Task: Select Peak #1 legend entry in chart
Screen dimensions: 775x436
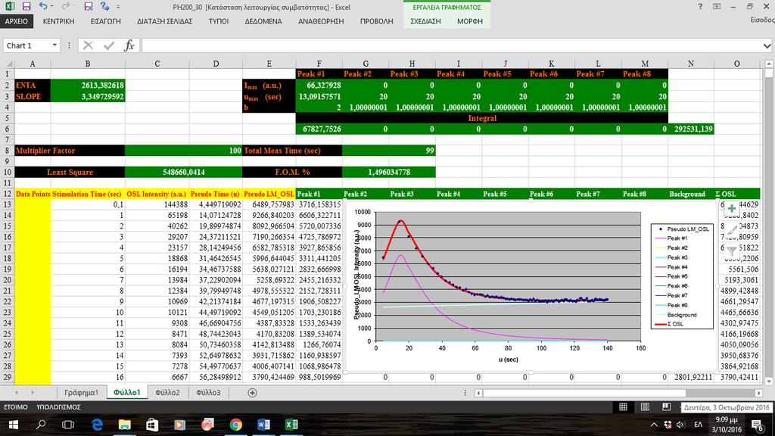Action: [671, 238]
